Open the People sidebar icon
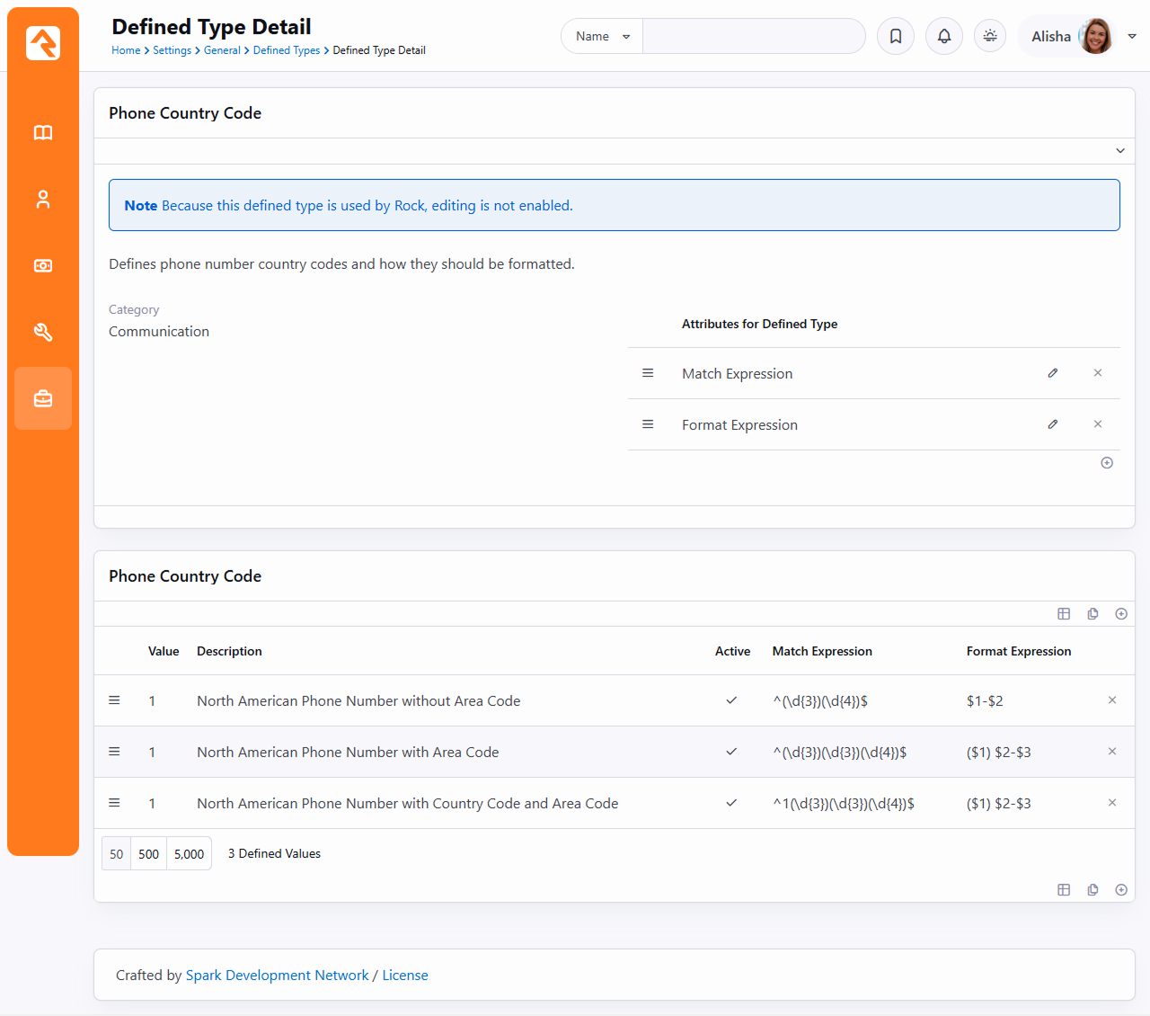The width and height of the screenshot is (1150, 1016). (43, 200)
